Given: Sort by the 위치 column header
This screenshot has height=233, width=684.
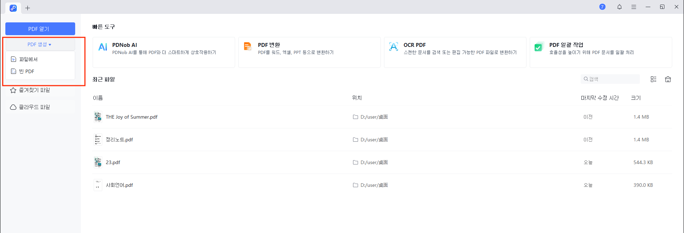Looking at the screenshot, I should click(357, 98).
